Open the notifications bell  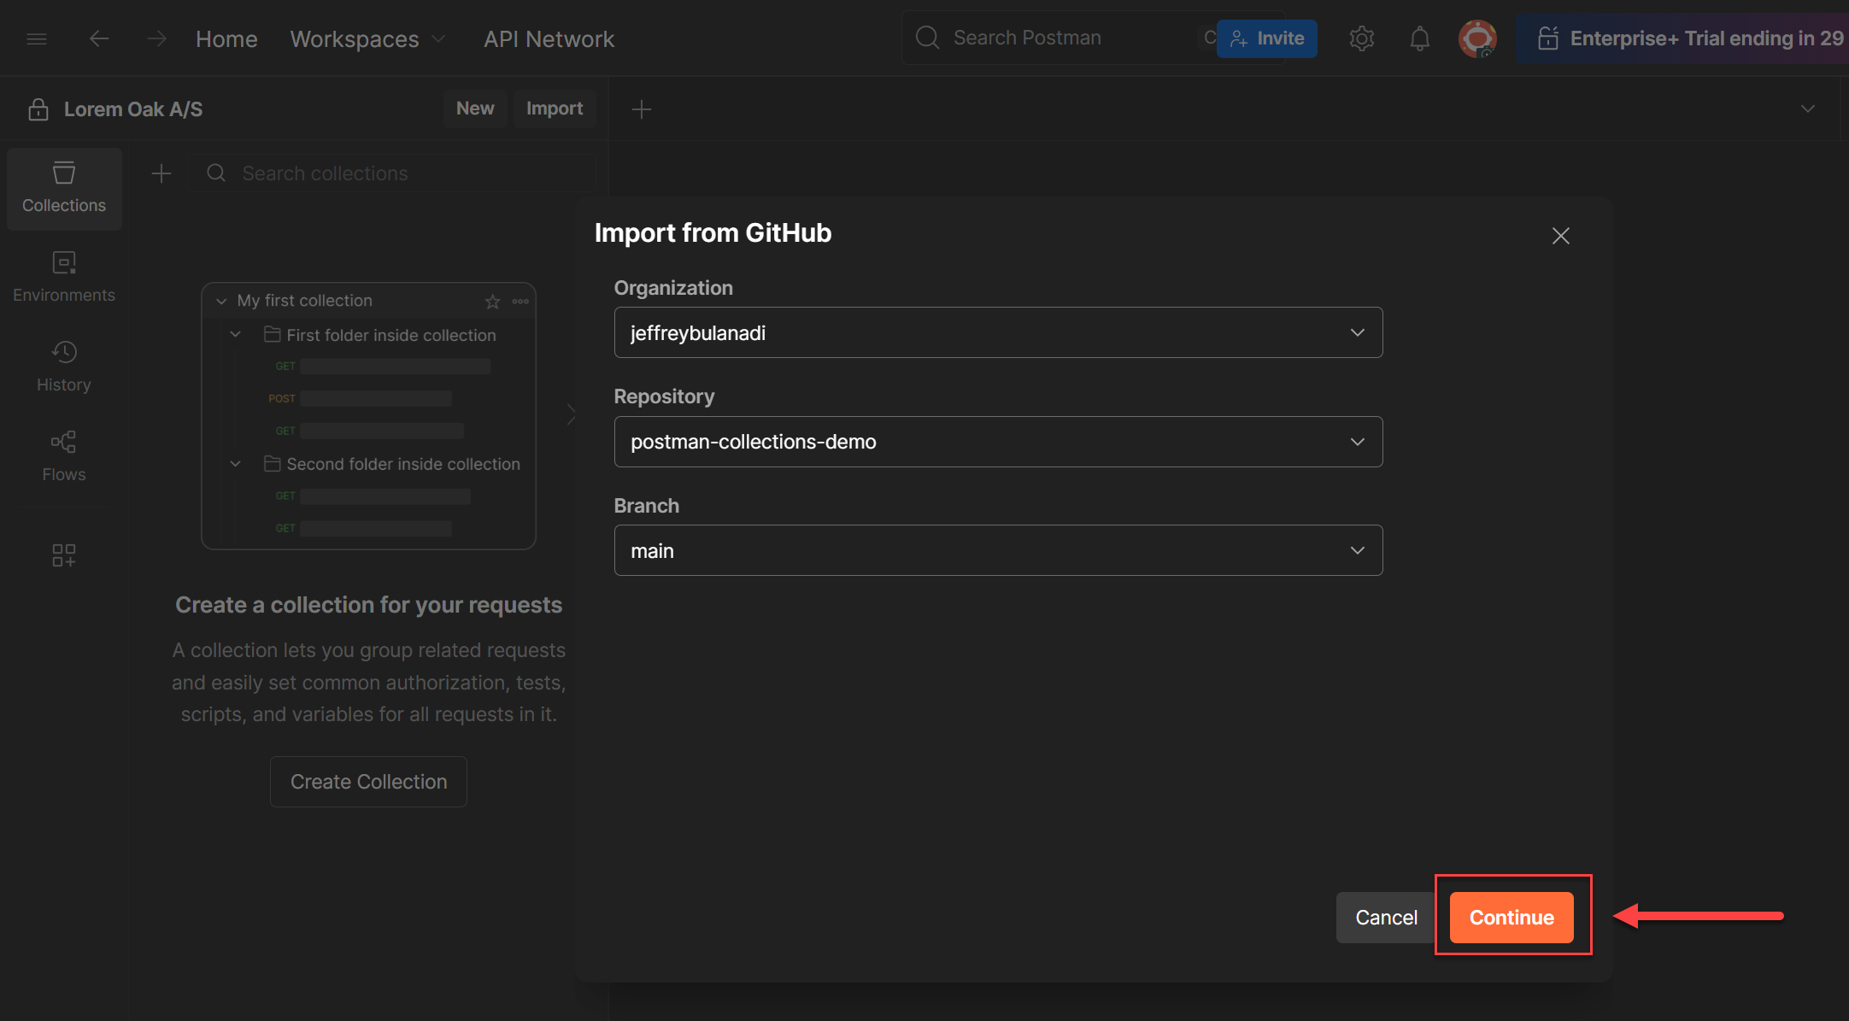tap(1419, 38)
